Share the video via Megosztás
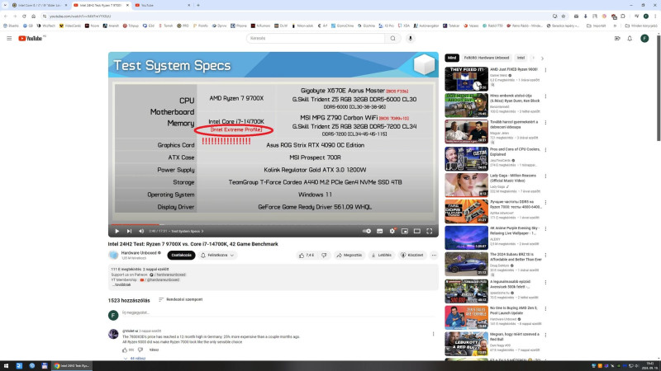The width and height of the screenshot is (661, 371). click(x=349, y=256)
